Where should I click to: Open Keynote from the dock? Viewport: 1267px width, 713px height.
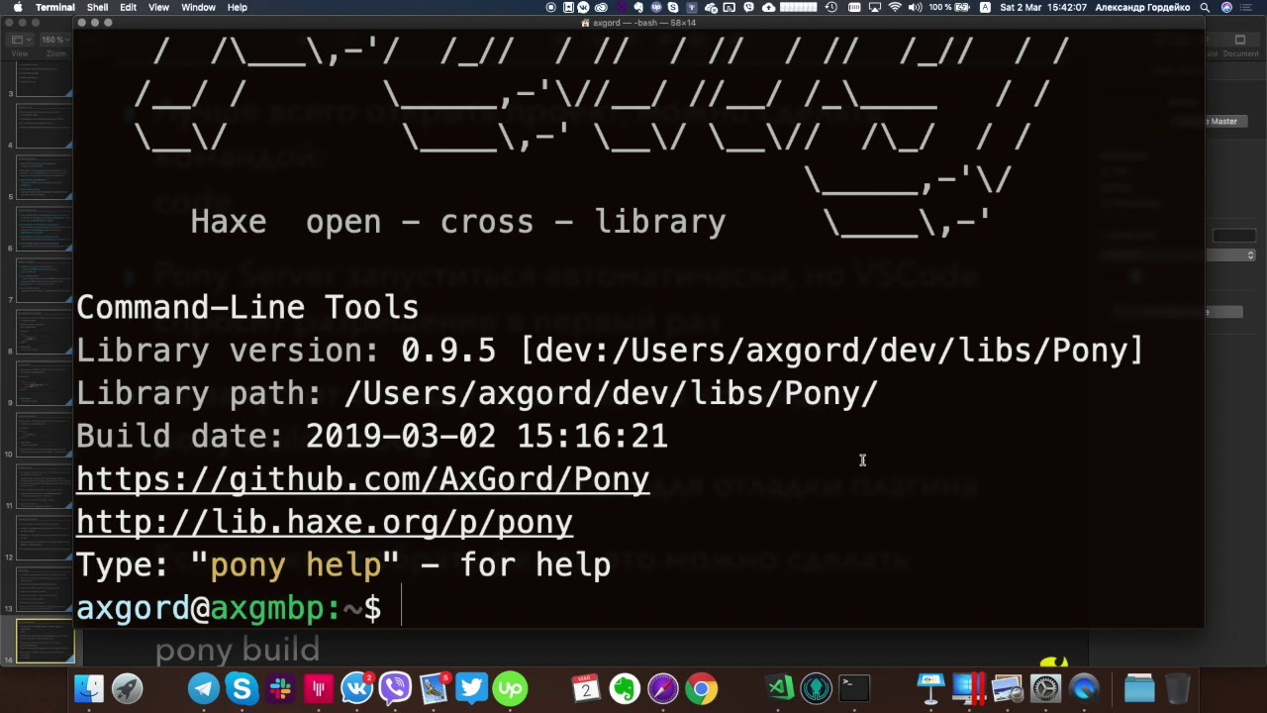point(930,688)
